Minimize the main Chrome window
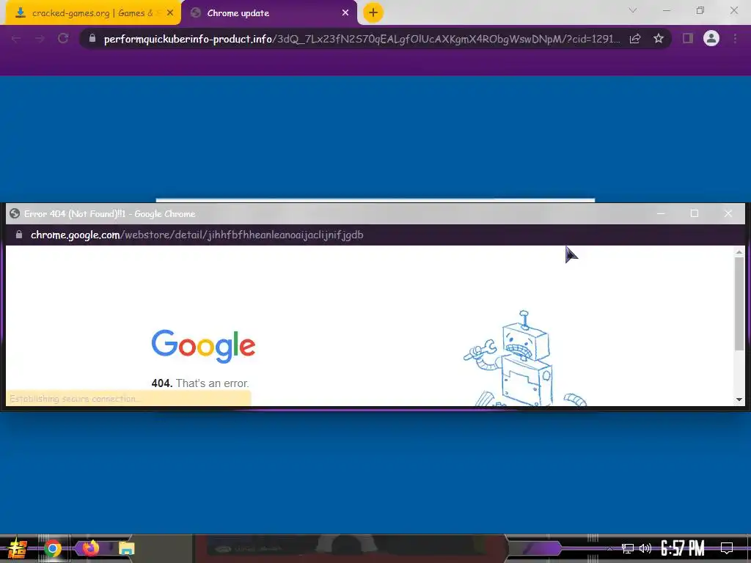751x563 pixels. pyautogui.click(x=666, y=10)
